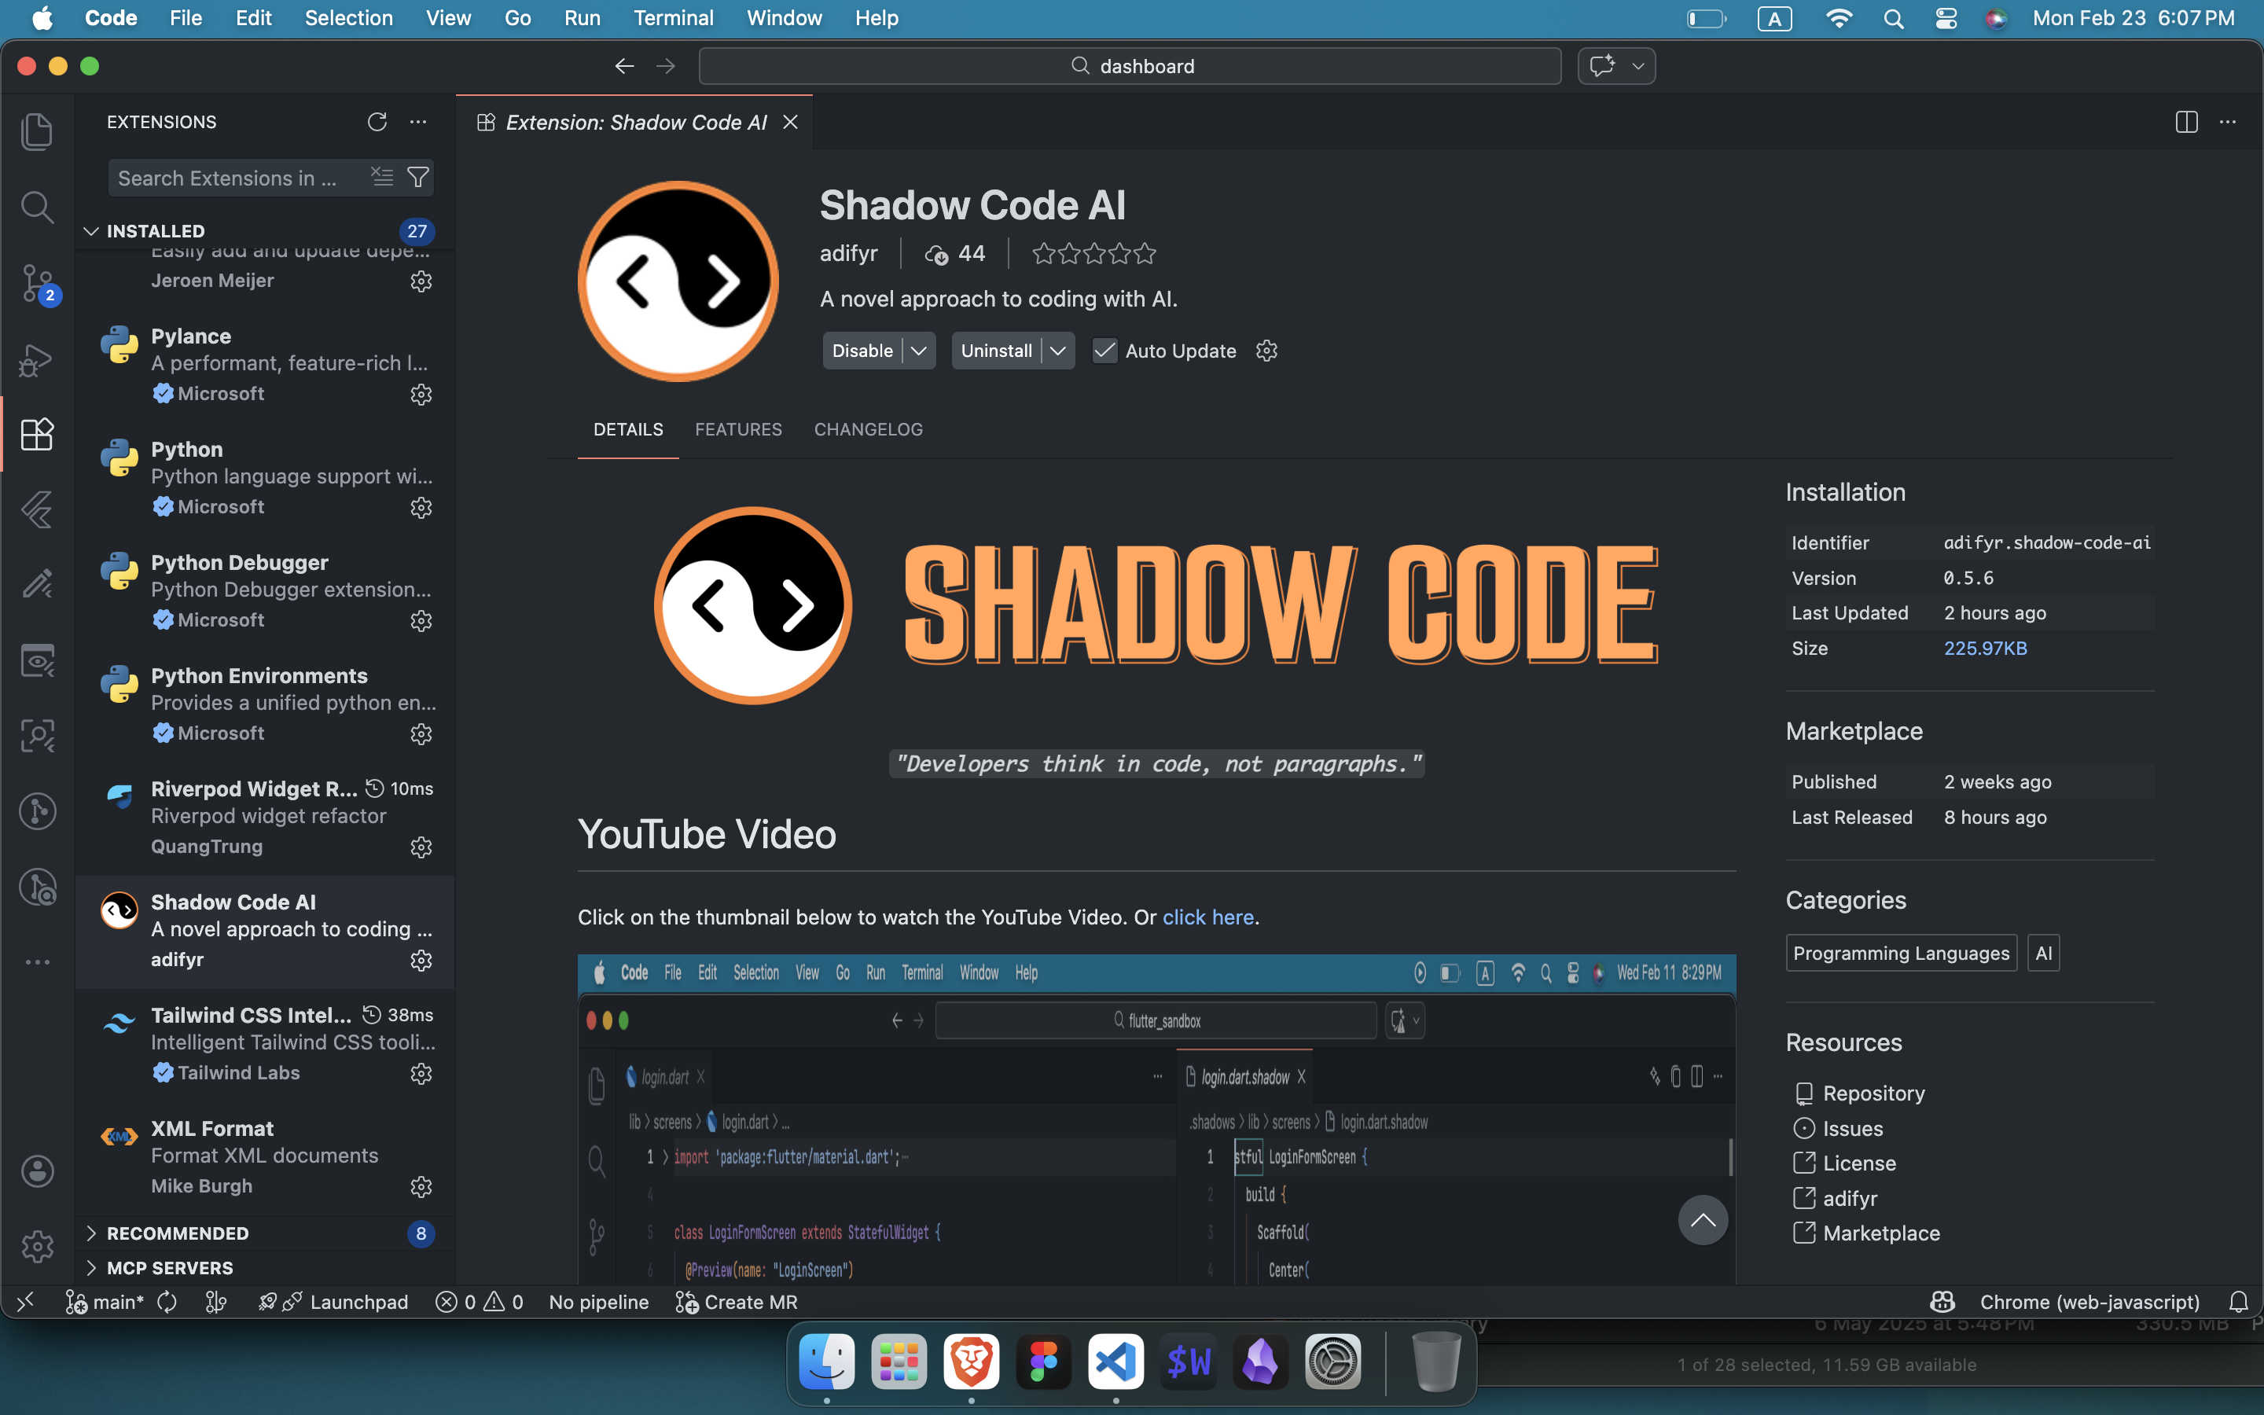
Task: Open the Search view in sidebar
Action: 38,207
